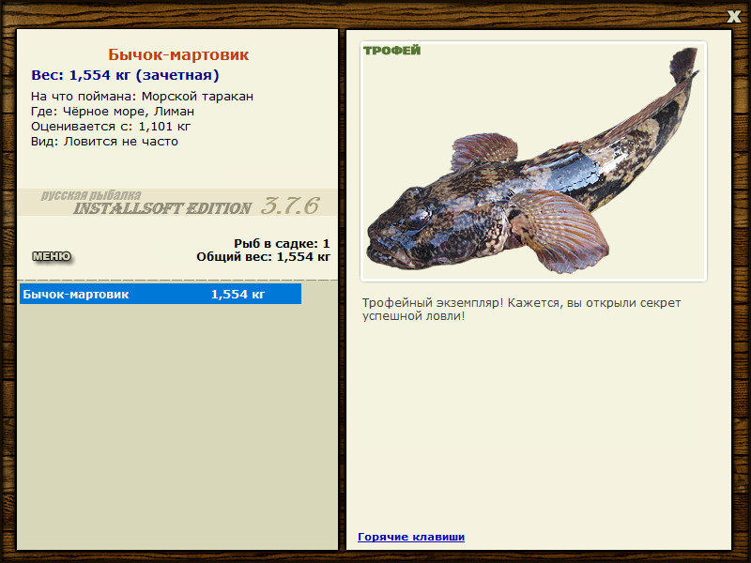This screenshot has width=751, height=563.
Task: Click the 'Рыб в садке: 1' counter
Action: 282,244
